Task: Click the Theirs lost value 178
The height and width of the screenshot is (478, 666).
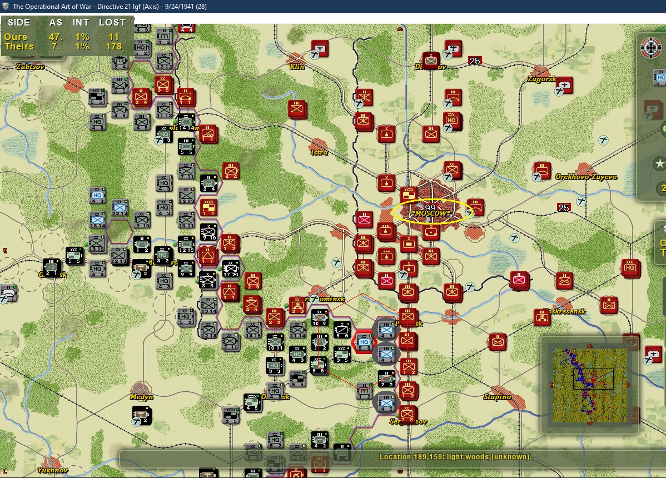Action: pyautogui.click(x=114, y=46)
